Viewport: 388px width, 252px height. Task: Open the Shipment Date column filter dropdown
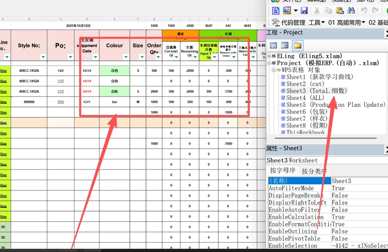click(95, 57)
